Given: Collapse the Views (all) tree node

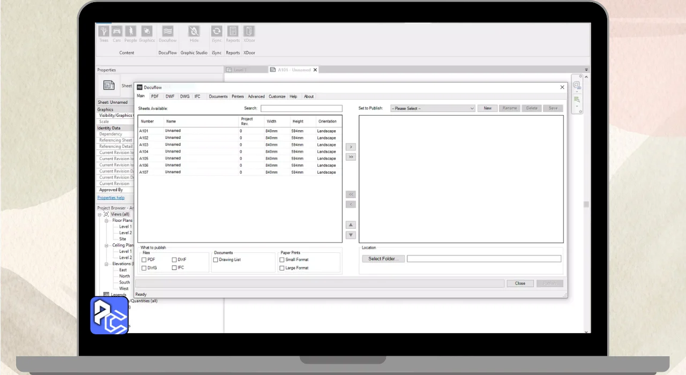Looking at the screenshot, I should [x=100, y=214].
